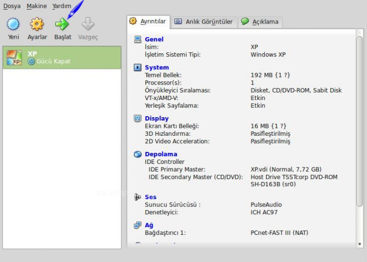
Task: Open the Display settings link
Action: point(156,119)
